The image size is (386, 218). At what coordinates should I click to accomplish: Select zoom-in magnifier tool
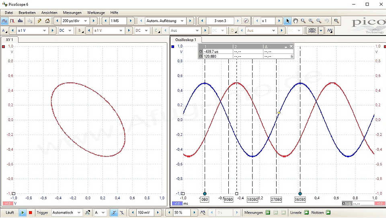coord(311,21)
